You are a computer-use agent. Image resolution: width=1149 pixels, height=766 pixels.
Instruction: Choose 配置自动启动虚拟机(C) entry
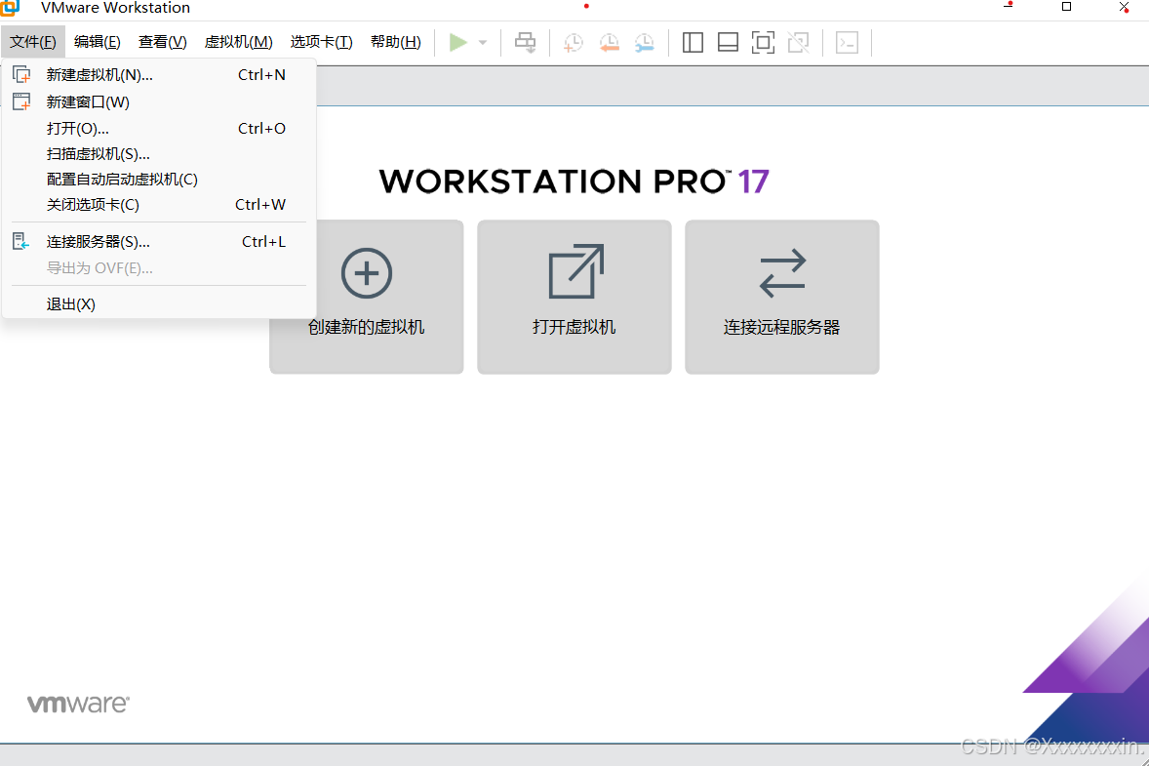159,179
